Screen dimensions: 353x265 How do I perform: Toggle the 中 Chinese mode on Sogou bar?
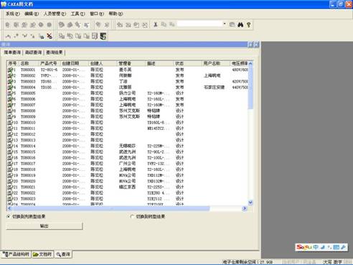coord(316,247)
